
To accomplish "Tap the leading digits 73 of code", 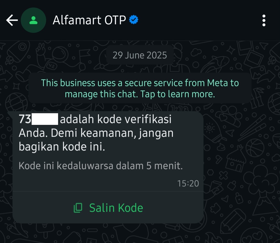I will pyautogui.click(x=25, y=119).
